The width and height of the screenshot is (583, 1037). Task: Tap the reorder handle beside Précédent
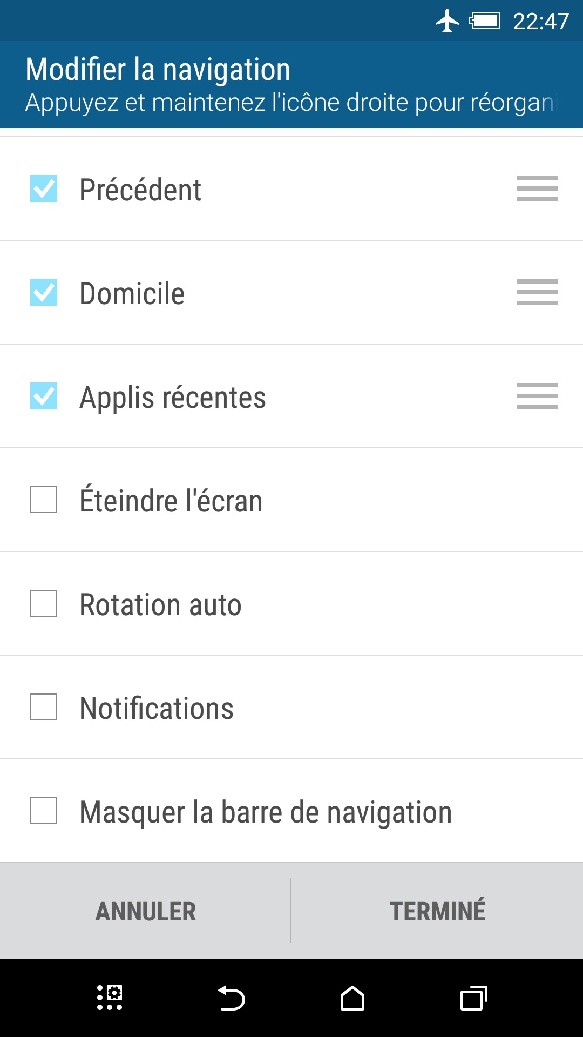(x=537, y=188)
